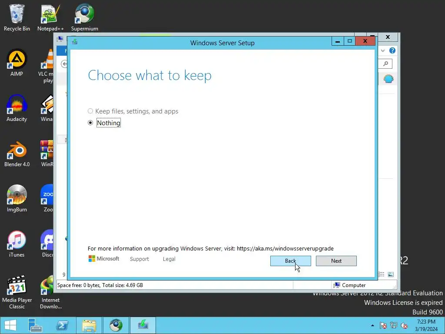Open Blender 4.0 desktop shortcut
The width and height of the screenshot is (445, 334).
click(17, 154)
